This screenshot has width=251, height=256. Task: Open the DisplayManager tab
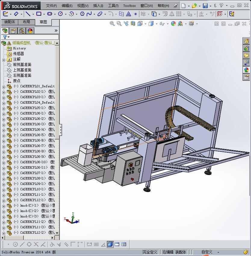(x=30, y=30)
